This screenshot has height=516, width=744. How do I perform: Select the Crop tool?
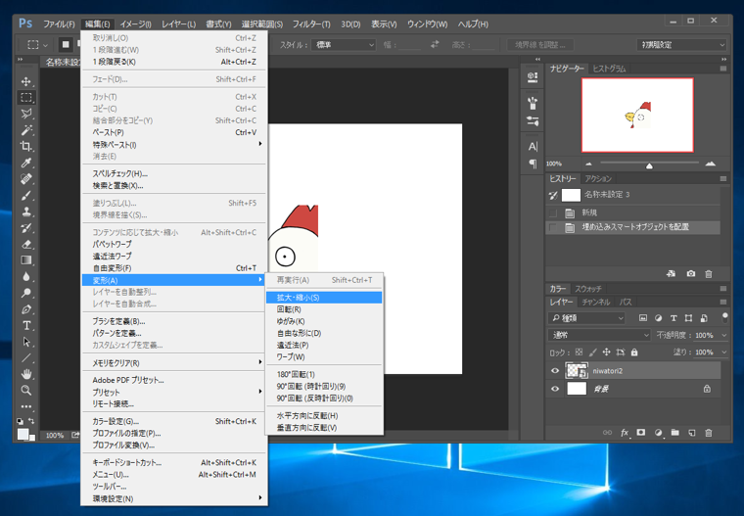(x=27, y=146)
